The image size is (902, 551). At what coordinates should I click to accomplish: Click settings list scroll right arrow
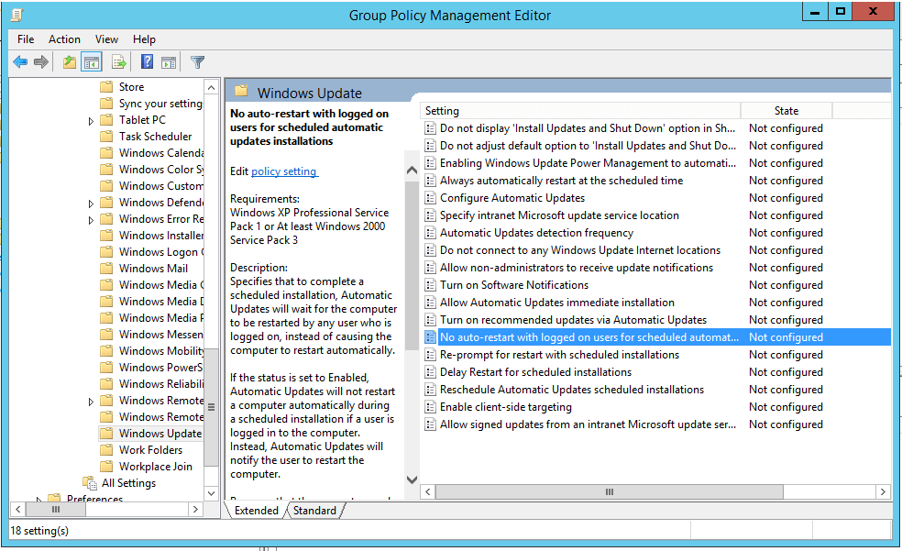pyautogui.click(x=883, y=491)
